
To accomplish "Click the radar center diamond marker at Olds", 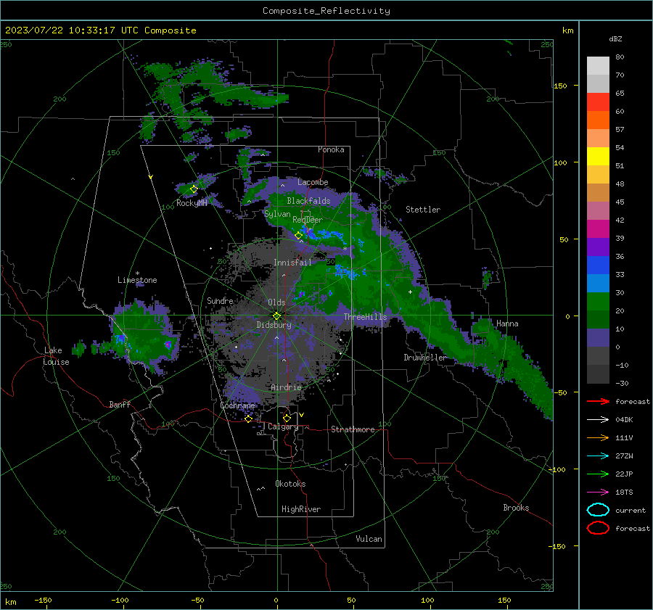I will (276, 316).
